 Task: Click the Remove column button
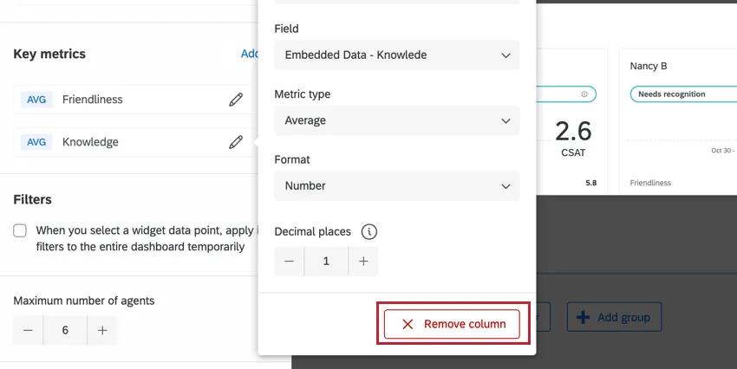click(452, 324)
